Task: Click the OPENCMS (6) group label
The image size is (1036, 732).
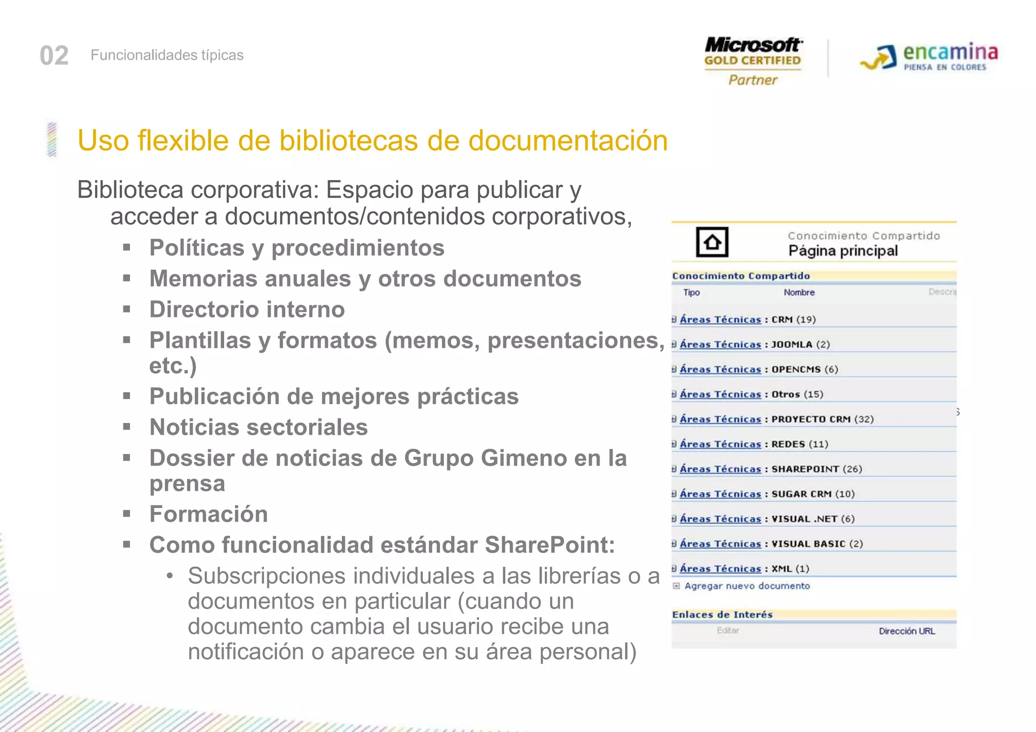Action: [x=805, y=369]
